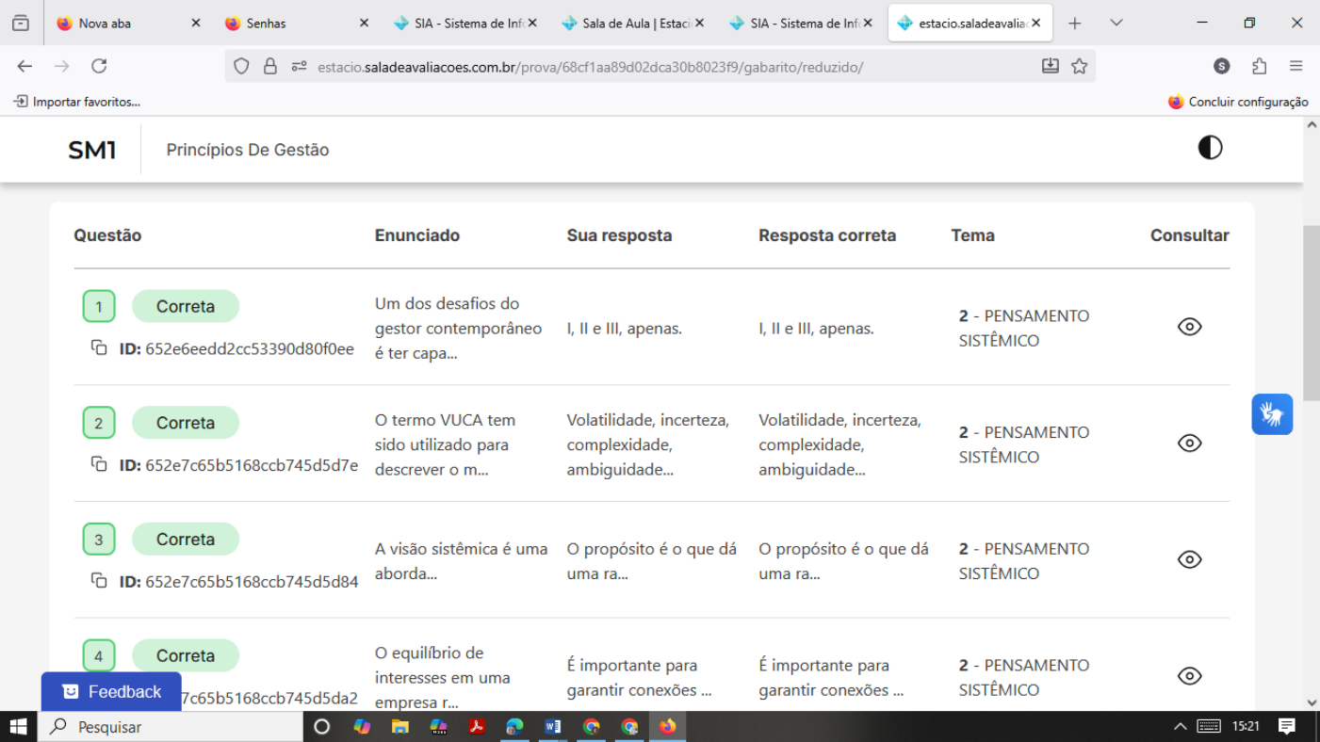The width and height of the screenshot is (1320, 742).
Task: Open Word from the Windows taskbar
Action: (x=552, y=727)
